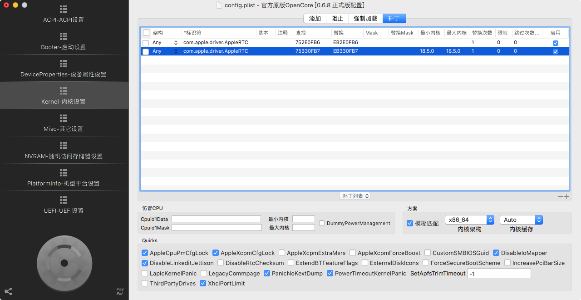
Task: Uncheck PanicNoKextDump quirk
Action: (x=267, y=273)
